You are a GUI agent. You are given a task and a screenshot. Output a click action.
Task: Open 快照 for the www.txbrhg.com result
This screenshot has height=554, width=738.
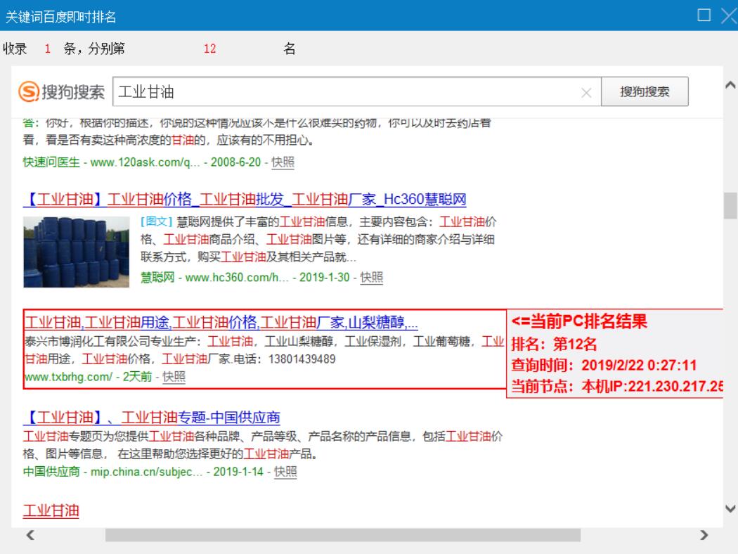[x=174, y=377]
